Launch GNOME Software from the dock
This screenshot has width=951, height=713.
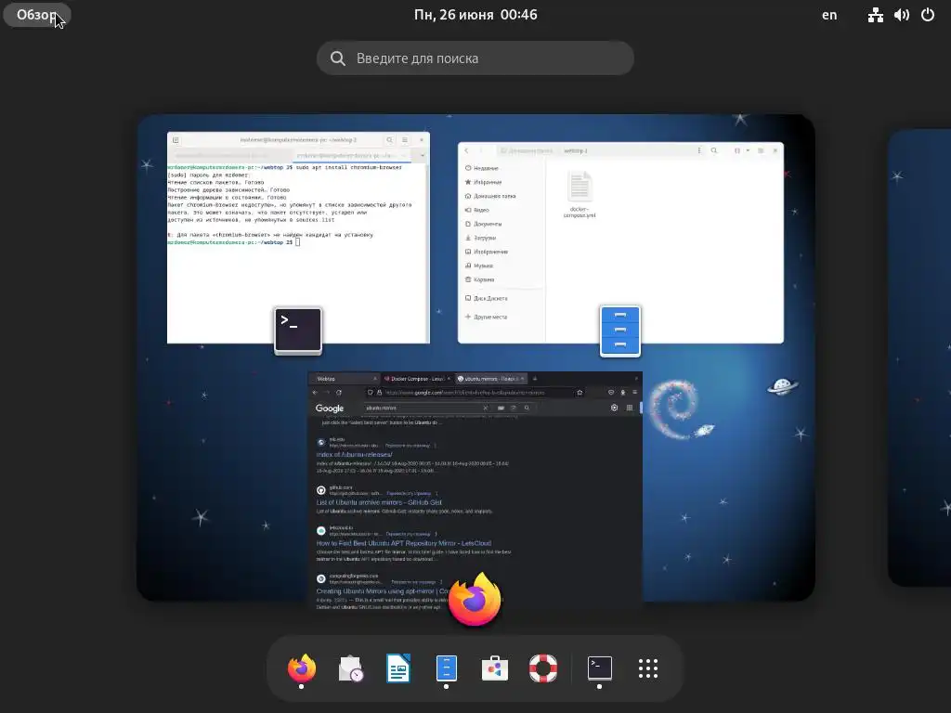pos(494,668)
